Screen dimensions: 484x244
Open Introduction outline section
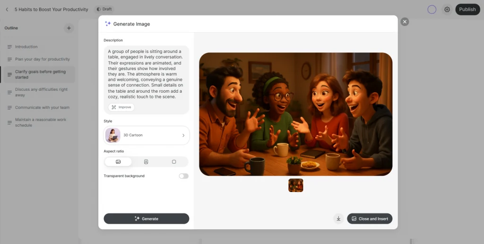pyautogui.click(x=26, y=47)
